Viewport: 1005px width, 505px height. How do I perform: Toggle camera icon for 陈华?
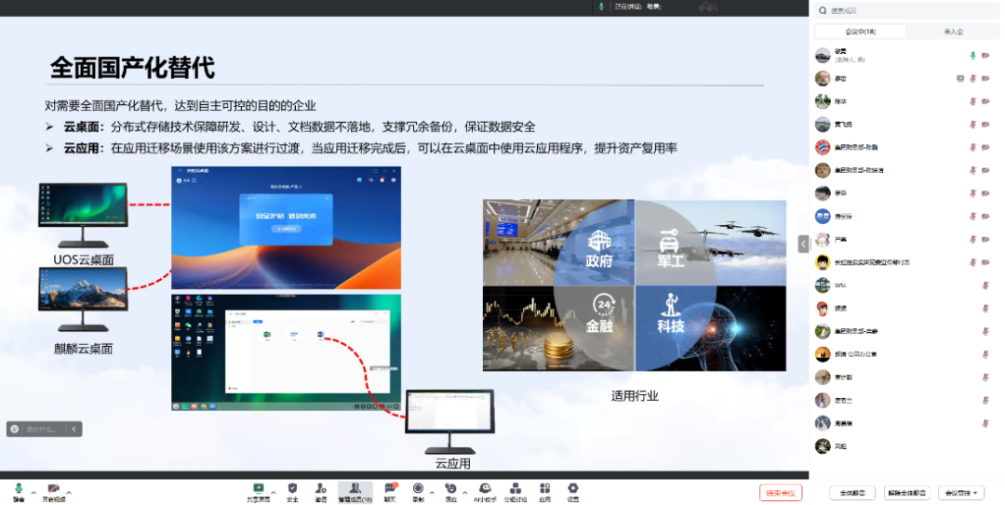pyautogui.click(x=985, y=101)
